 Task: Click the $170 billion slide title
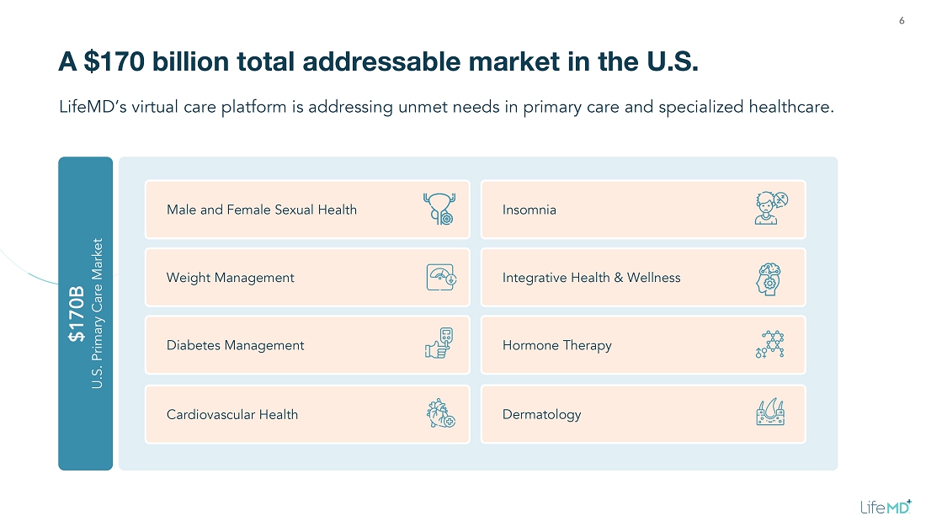click(378, 61)
